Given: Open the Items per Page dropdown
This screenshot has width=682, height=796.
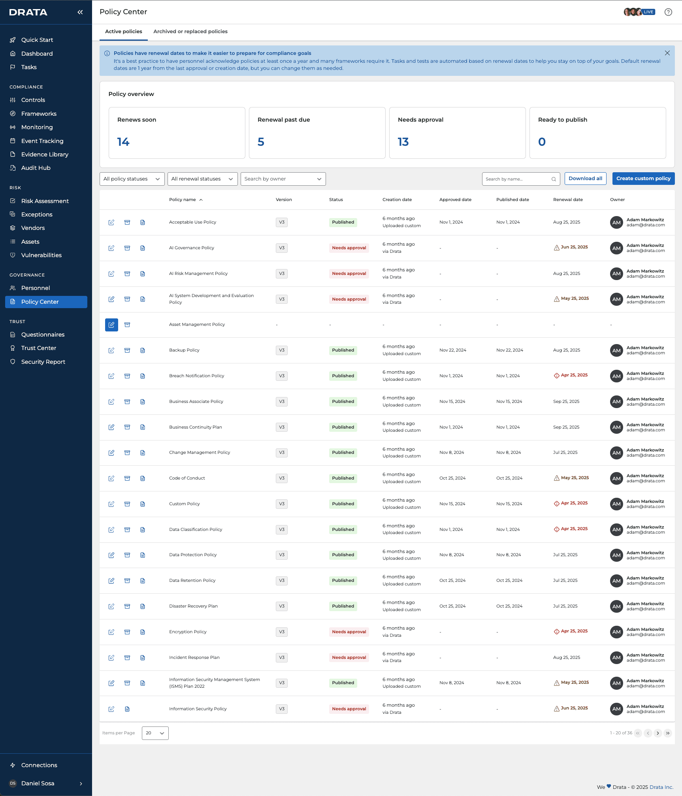Looking at the screenshot, I should [x=155, y=733].
